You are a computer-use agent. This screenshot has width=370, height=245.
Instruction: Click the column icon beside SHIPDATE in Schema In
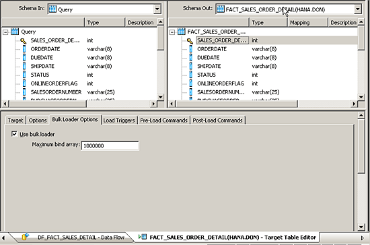pyautogui.click(x=24, y=66)
